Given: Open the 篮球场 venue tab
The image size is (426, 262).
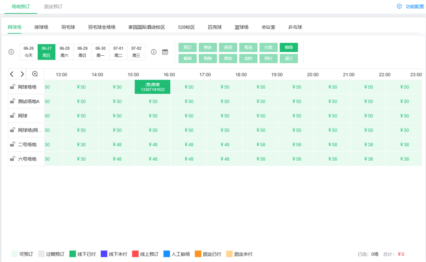Looking at the screenshot, I should 241,27.
